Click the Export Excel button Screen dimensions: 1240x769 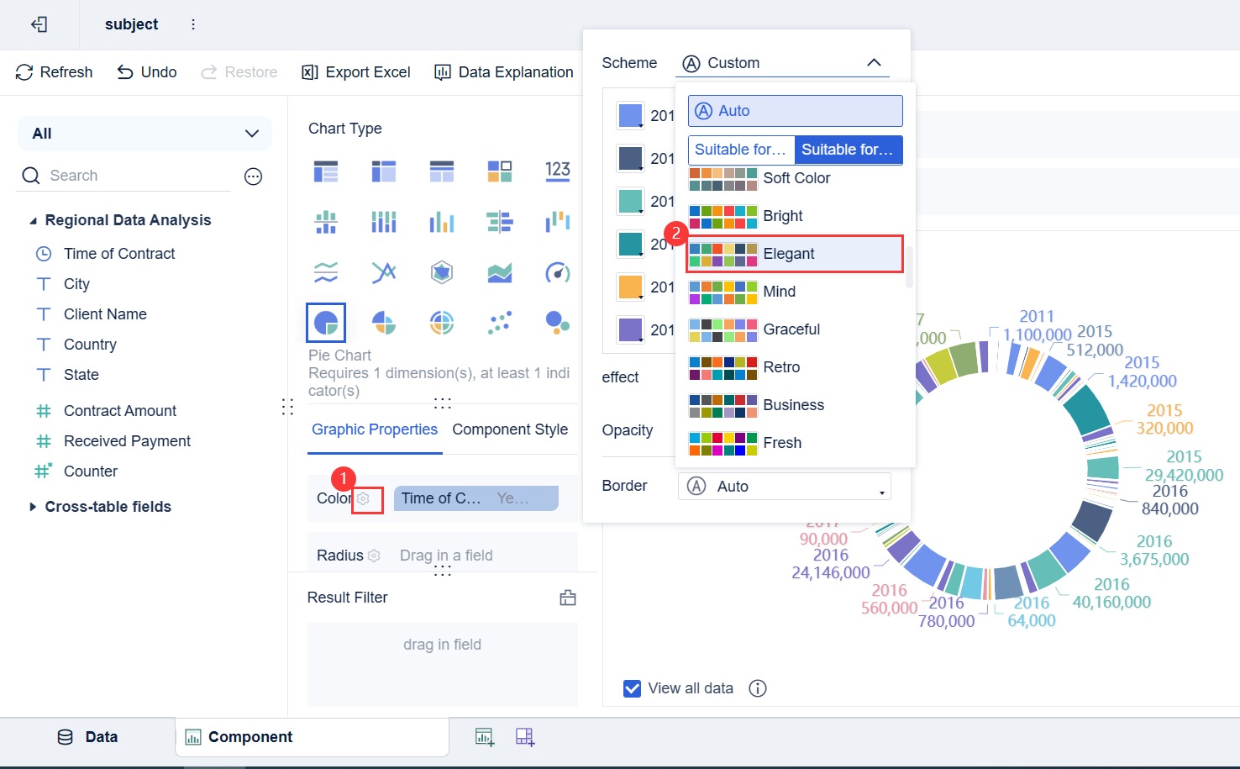pyautogui.click(x=356, y=72)
